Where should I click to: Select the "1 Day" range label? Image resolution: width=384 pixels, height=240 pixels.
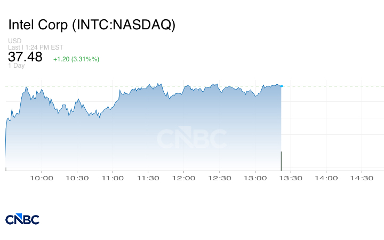[16, 66]
